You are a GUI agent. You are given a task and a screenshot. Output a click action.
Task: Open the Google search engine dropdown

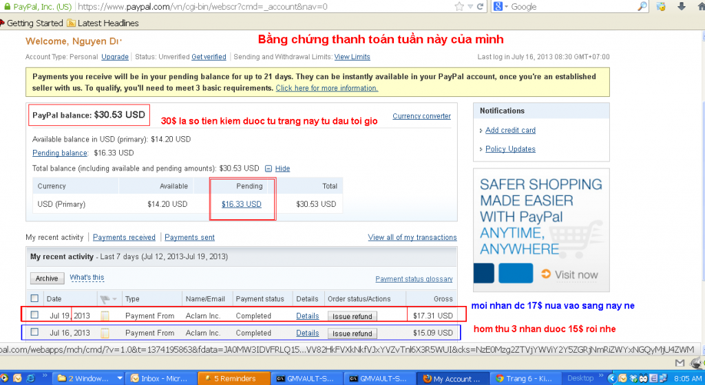coord(501,6)
